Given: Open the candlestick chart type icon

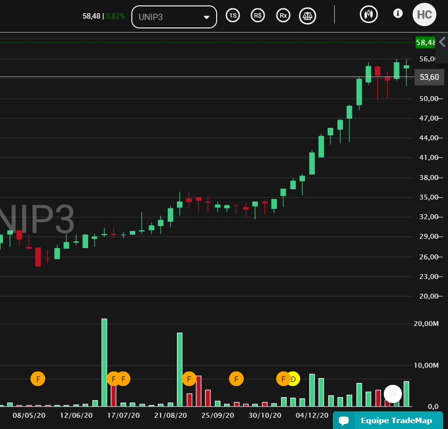Looking at the screenshot, I should pyautogui.click(x=369, y=14).
